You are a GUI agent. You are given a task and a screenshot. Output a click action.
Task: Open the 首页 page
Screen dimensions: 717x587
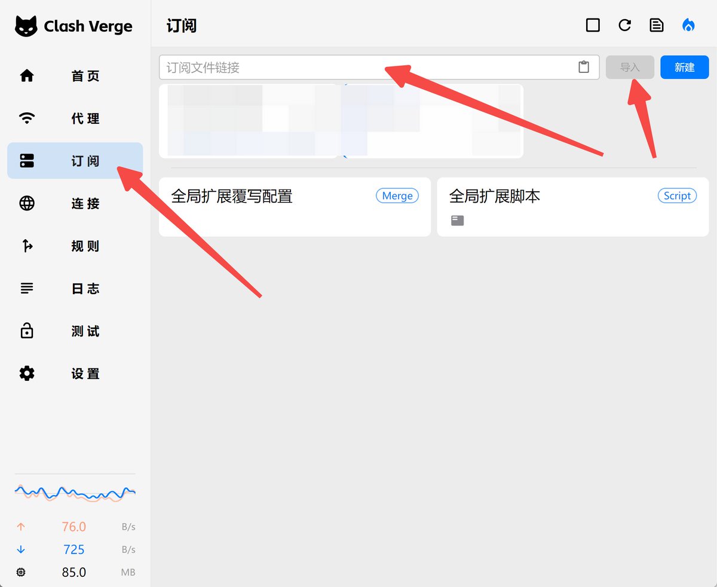75,76
